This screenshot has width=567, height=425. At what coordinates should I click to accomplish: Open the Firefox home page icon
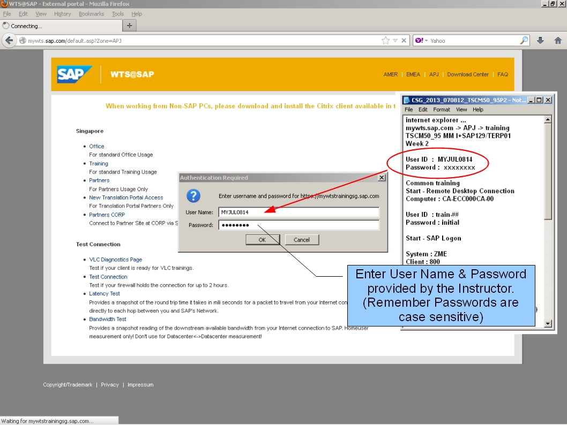click(x=557, y=40)
